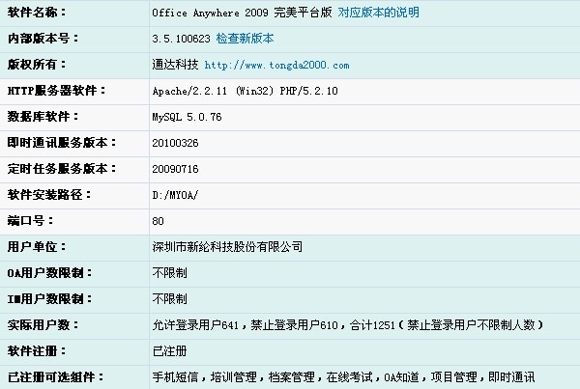
Task: Select the OA知道 component text
Action: pos(401,377)
